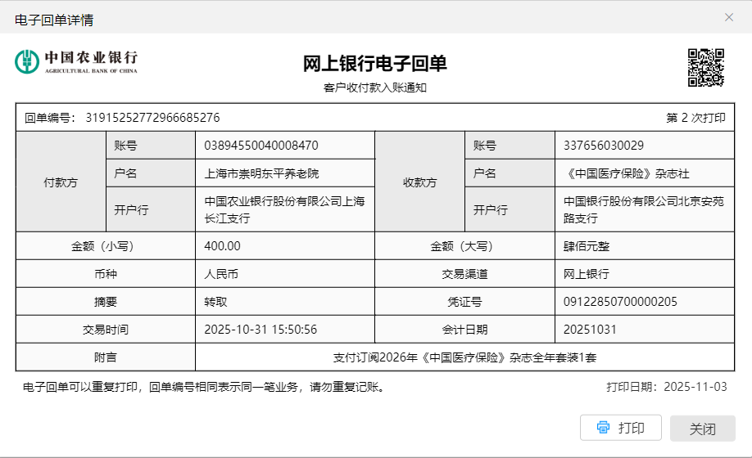Click the QR code in the receipt header
The height and width of the screenshot is (458, 752).
pos(705,67)
